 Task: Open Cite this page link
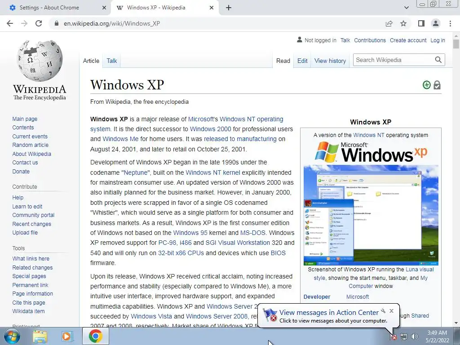[29, 302]
